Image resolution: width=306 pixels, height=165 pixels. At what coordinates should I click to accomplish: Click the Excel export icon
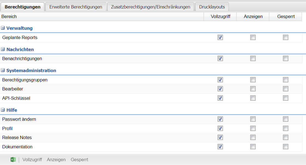(x=13, y=160)
